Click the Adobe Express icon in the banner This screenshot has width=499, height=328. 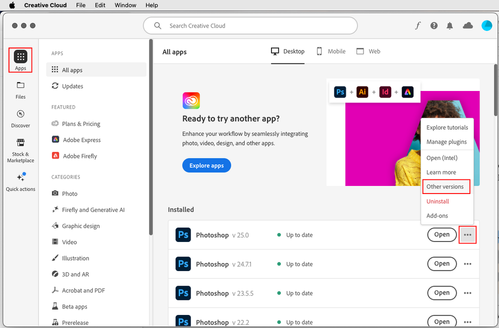407,92
